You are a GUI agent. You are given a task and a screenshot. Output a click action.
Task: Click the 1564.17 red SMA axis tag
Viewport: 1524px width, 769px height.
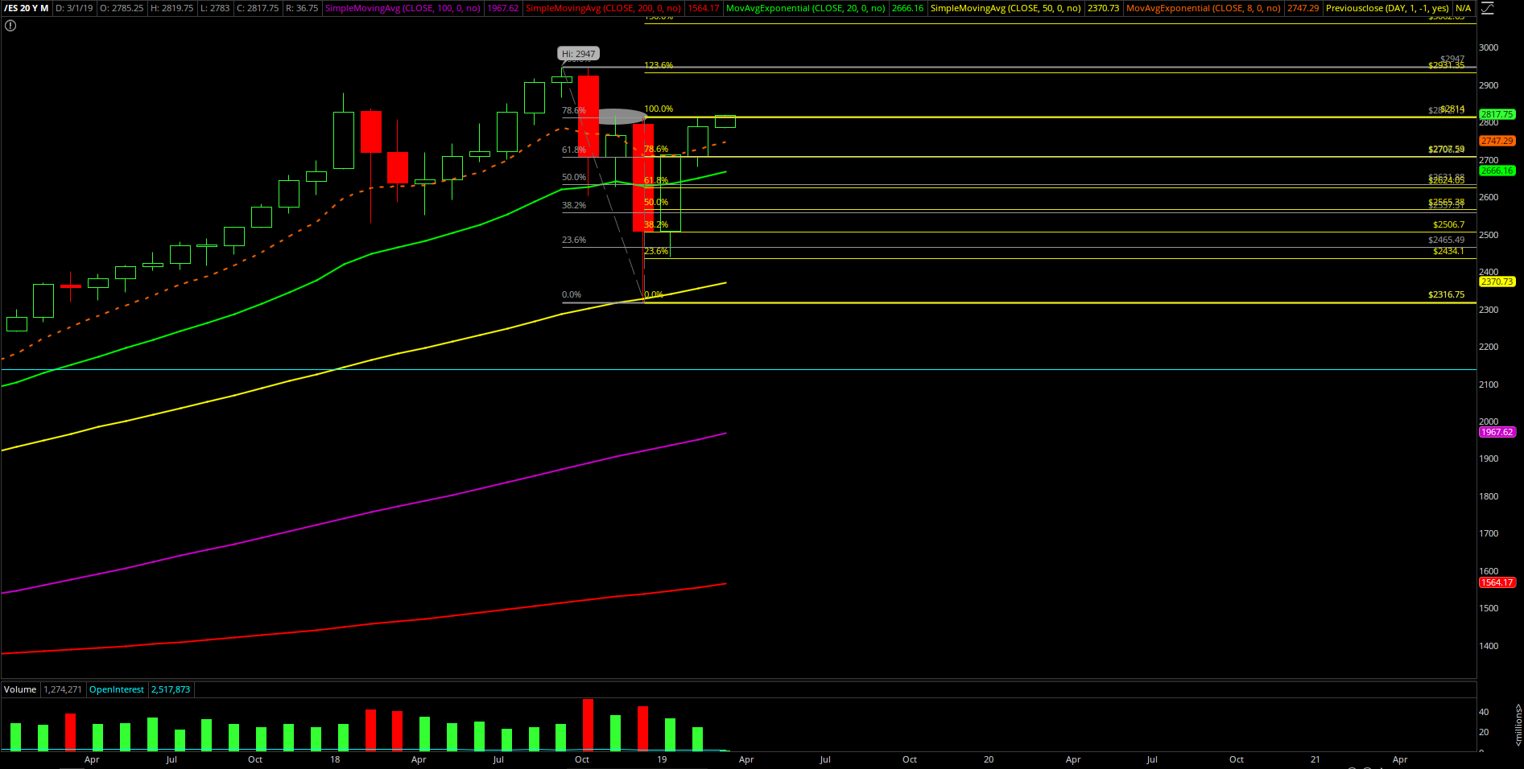1497,582
